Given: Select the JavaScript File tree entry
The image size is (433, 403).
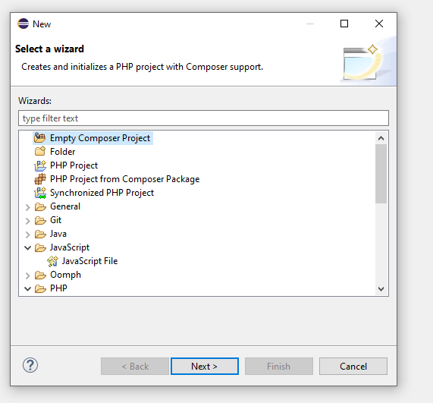Looking at the screenshot, I should (89, 261).
